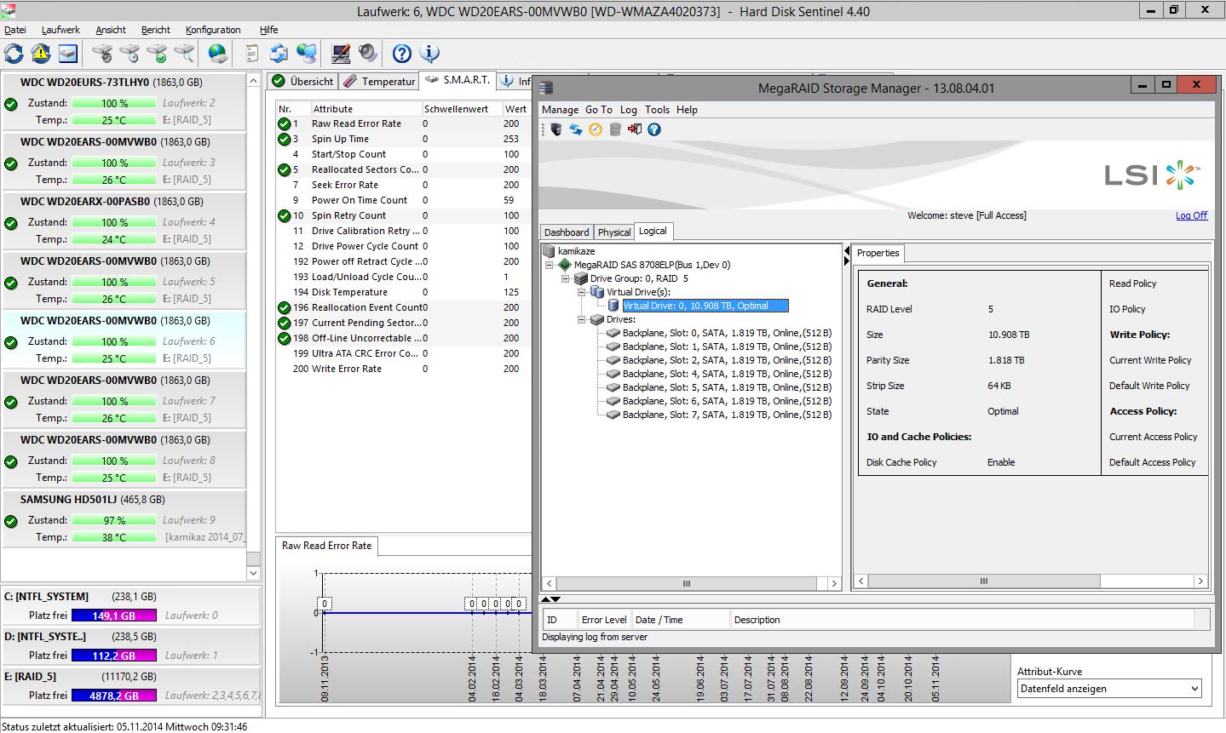Image resolution: width=1226 pixels, height=733 pixels.
Task: Click the Log Off link
Action: tap(1191, 215)
